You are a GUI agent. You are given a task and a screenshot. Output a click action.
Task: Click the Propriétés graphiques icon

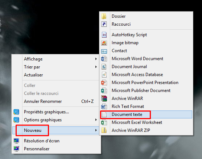(x=16, y=112)
